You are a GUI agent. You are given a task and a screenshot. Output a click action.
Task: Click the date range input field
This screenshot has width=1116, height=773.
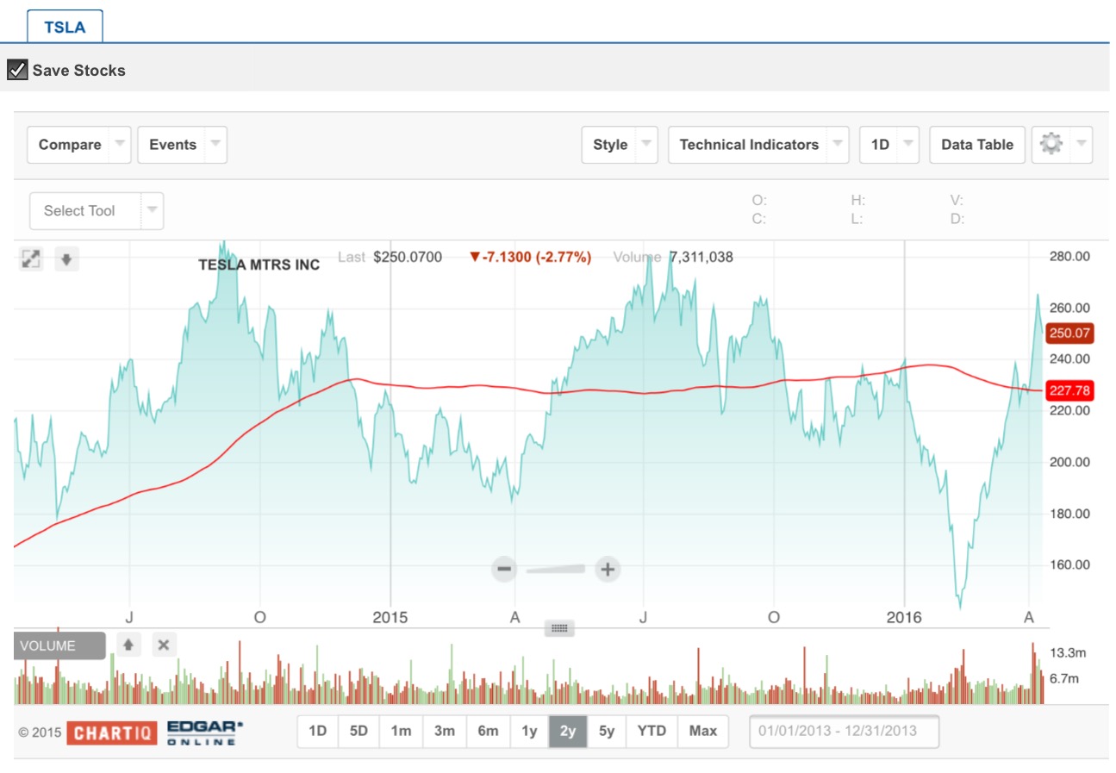[x=844, y=731]
